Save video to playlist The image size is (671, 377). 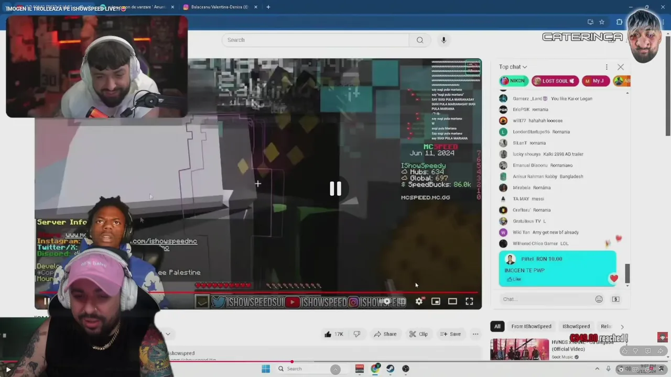click(450, 334)
